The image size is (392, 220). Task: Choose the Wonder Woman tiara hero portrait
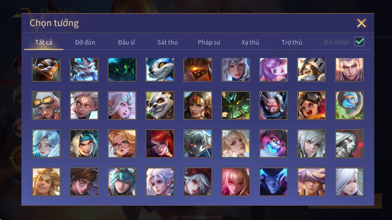pos(198,105)
